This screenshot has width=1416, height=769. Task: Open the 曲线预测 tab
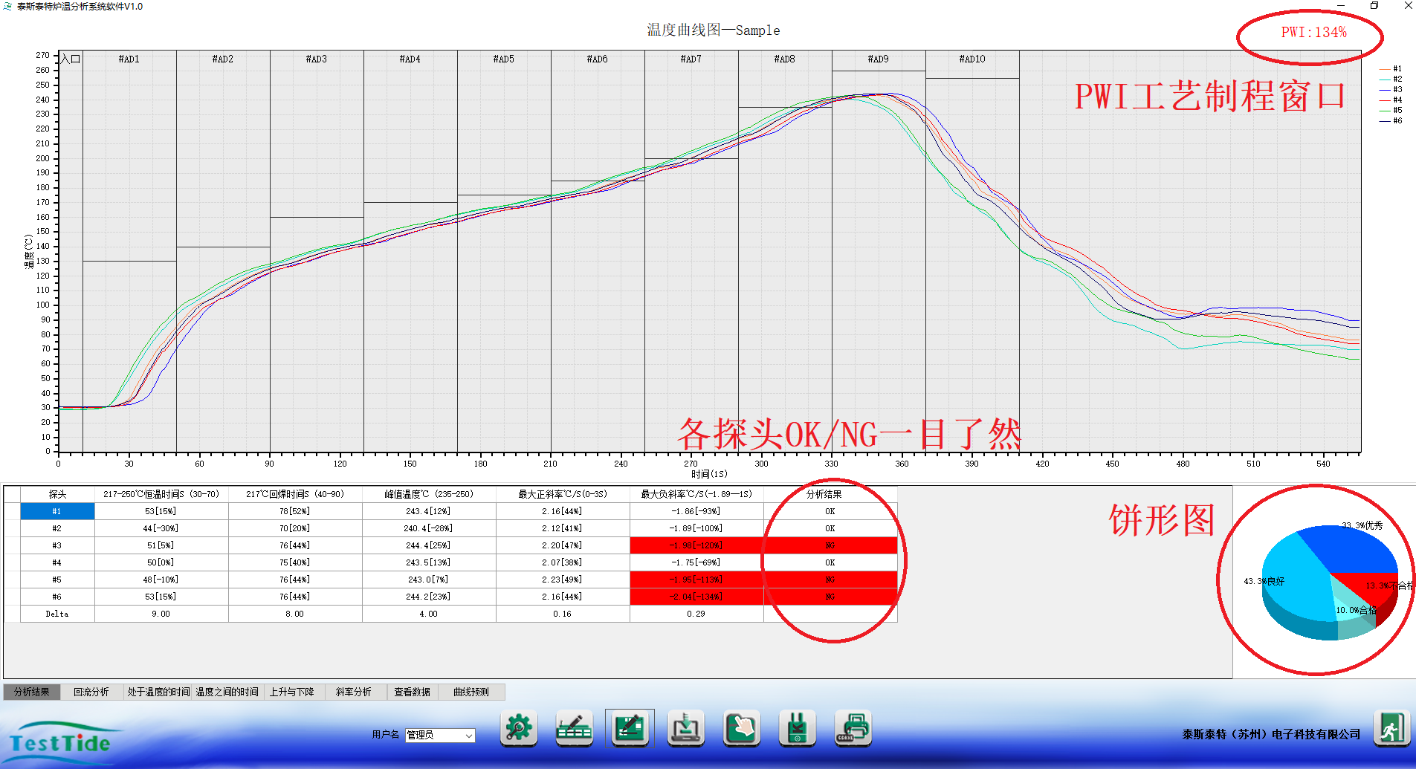click(x=471, y=692)
